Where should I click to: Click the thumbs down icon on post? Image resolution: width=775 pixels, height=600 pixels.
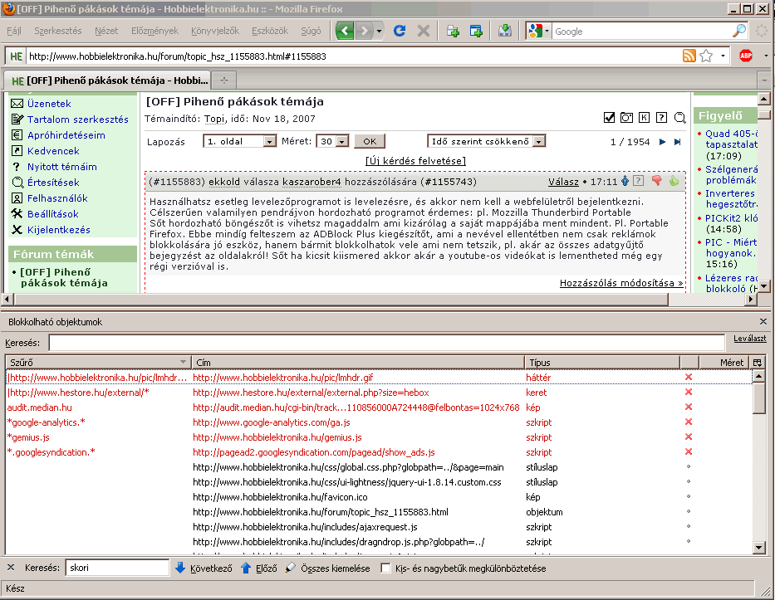[656, 181]
